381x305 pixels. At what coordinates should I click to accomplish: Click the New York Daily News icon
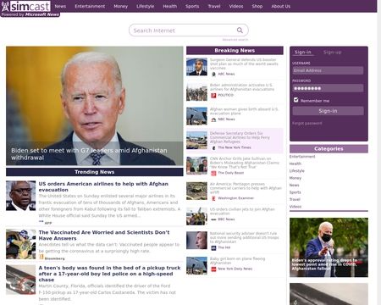click(x=213, y=269)
